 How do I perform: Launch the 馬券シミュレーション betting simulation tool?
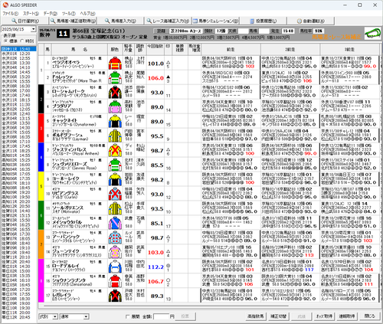[215, 21]
